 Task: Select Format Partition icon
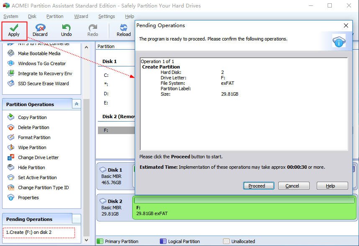pyautogui.click(x=11, y=137)
